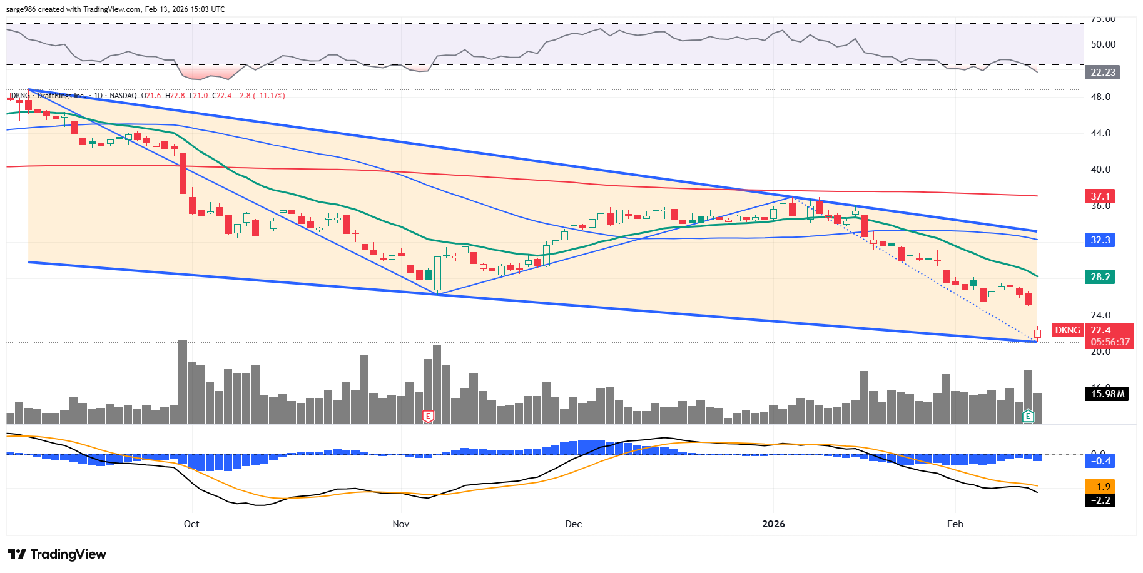Click the blue 32.3 moving average label
Image resolution: width=1143 pixels, height=573 pixels.
pos(1100,240)
